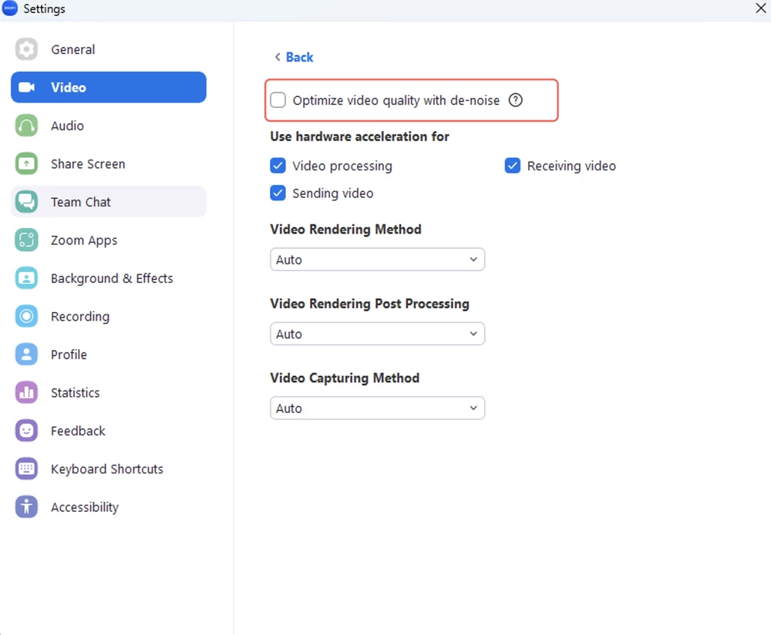
Task: Uncheck Sending video hardware acceleration
Action: coord(278,193)
